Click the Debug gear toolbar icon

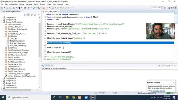point(29,8)
